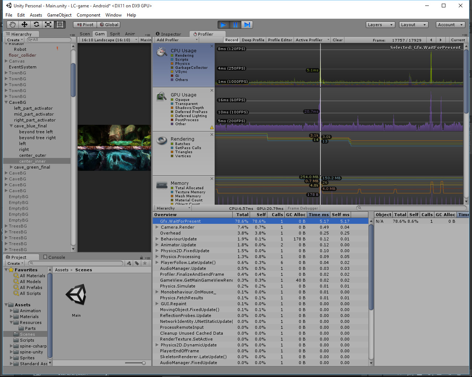The width and height of the screenshot is (472, 377).
Task: Open the Layers dropdown
Action: pyautogui.click(x=380, y=25)
